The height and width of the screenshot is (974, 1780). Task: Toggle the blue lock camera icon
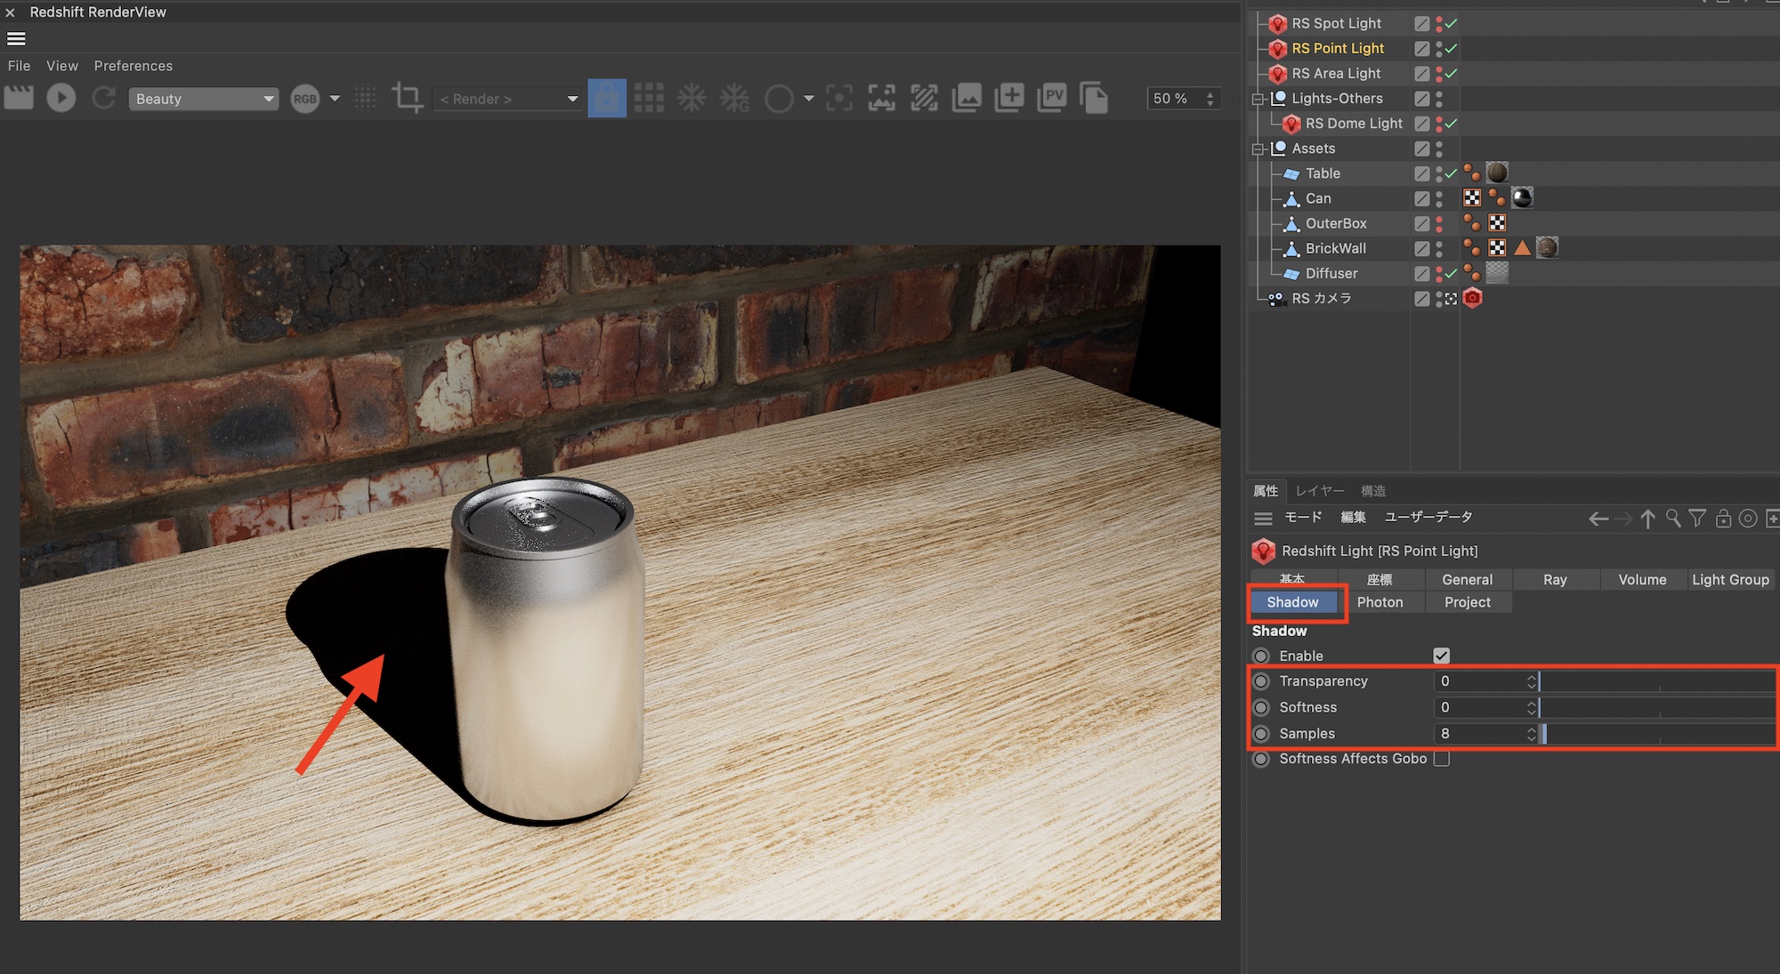click(607, 98)
